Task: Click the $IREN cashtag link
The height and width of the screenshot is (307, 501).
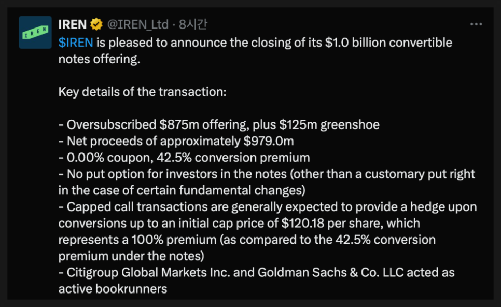Action: pos(76,43)
